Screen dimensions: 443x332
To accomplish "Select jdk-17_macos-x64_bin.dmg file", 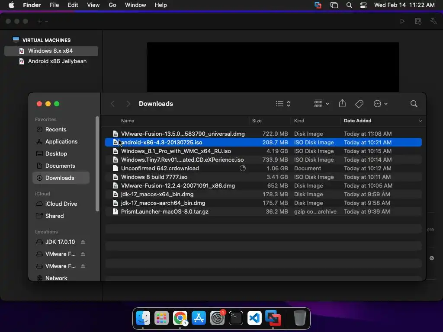I will click(263, 194).
